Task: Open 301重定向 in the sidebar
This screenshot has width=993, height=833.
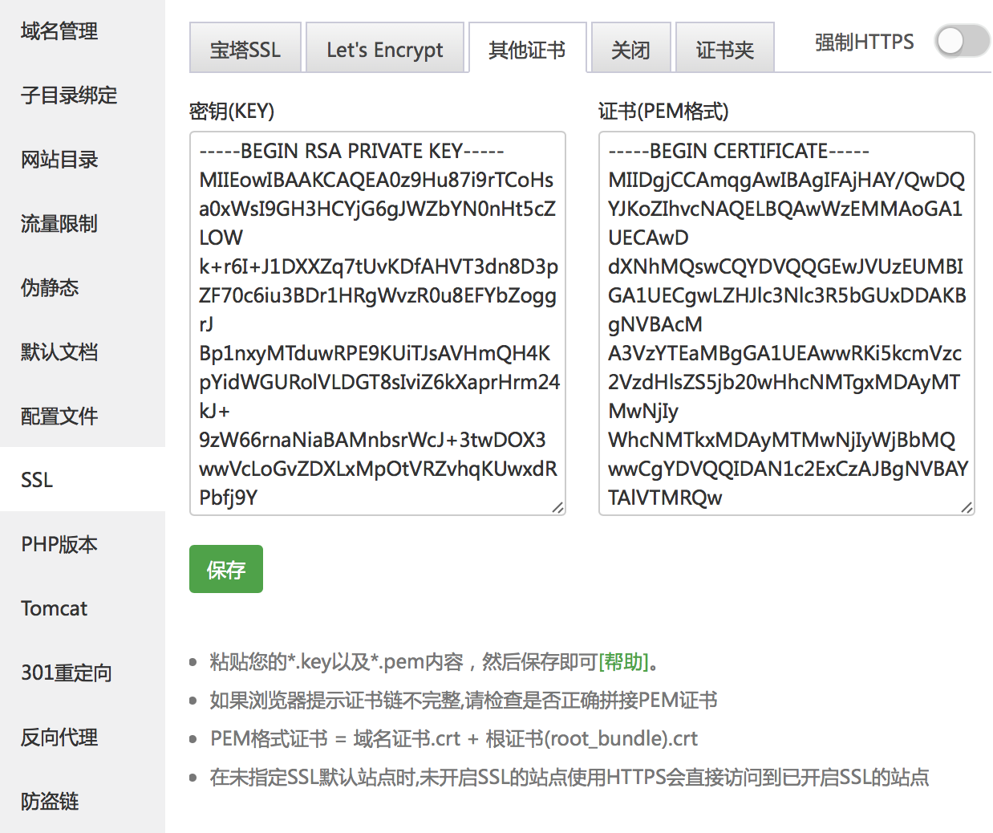Action: pyautogui.click(x=83, y=672)
